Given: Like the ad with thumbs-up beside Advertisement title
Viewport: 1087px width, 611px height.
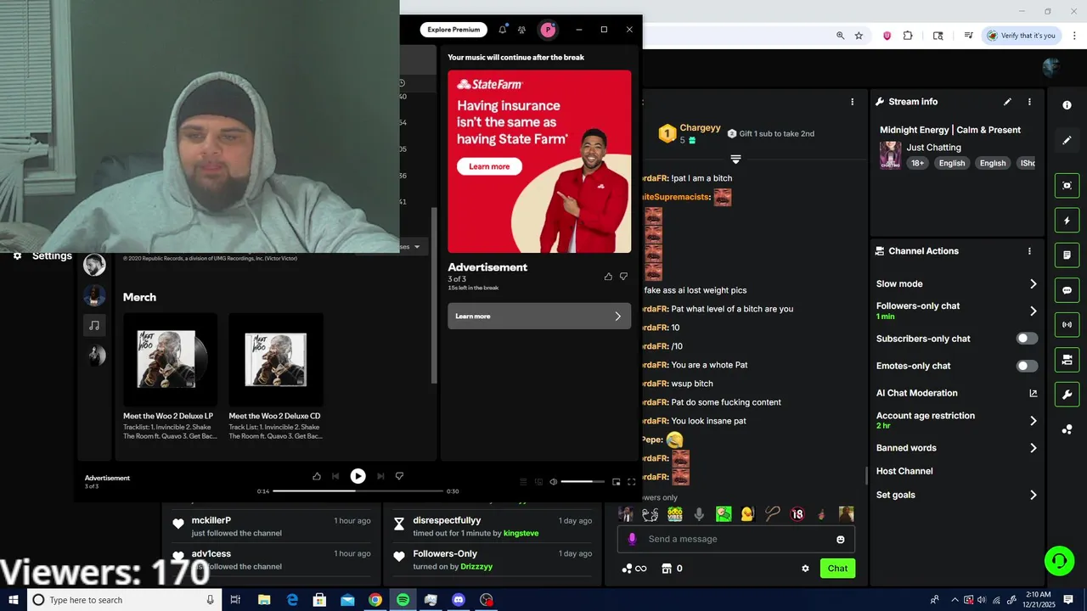Looking at the screenshot, I should pos(608,277).
